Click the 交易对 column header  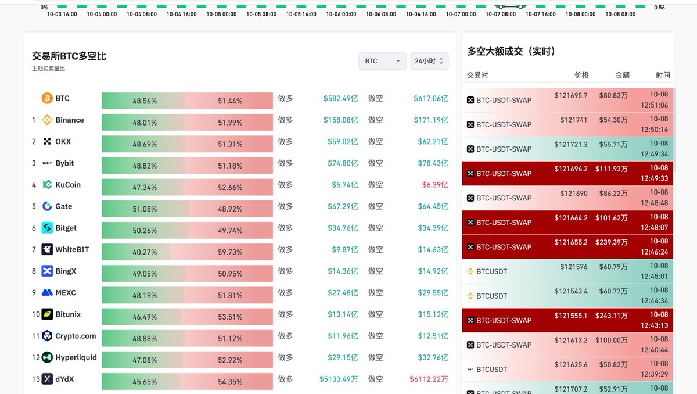coord(479,75)
